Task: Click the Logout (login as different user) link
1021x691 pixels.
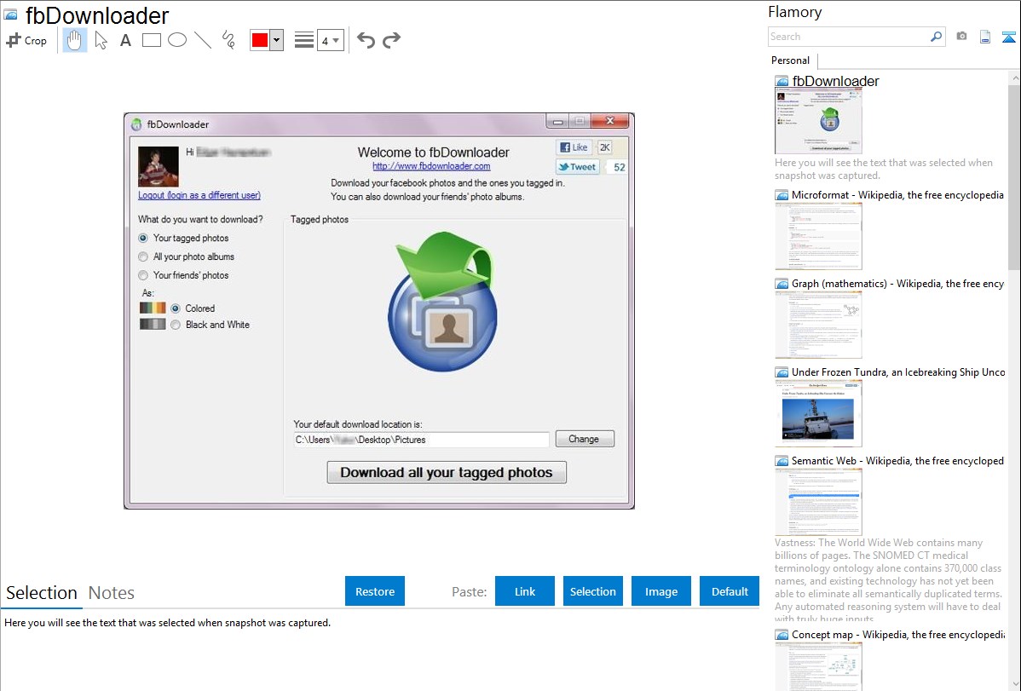Action: tap(199, 195)
